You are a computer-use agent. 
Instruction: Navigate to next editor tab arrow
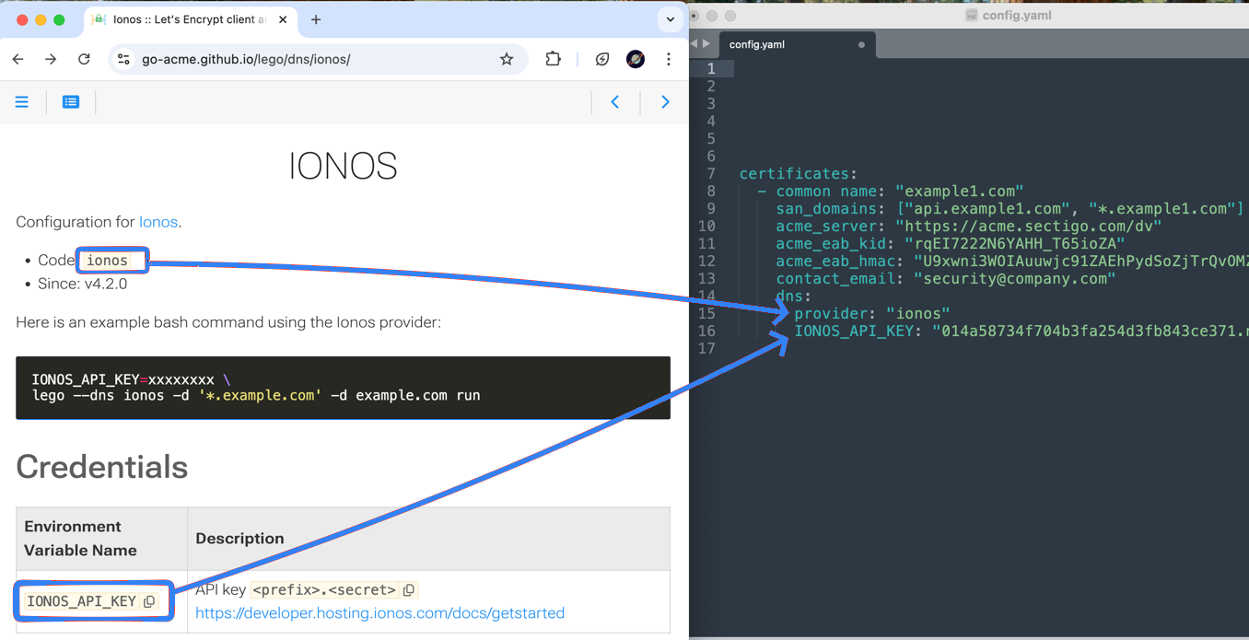[x=706, y=43]
